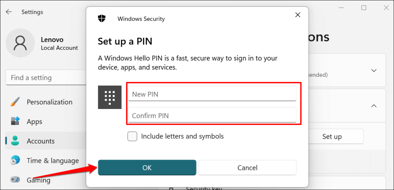Focus the New PIN field
Viewport: 394px width, 190px height.
point(212,94)
